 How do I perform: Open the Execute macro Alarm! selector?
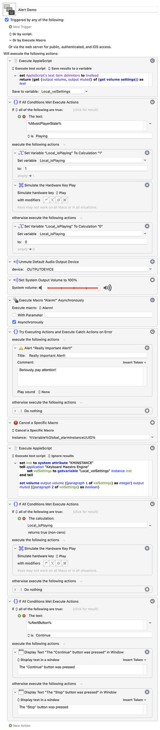point(46,308)
